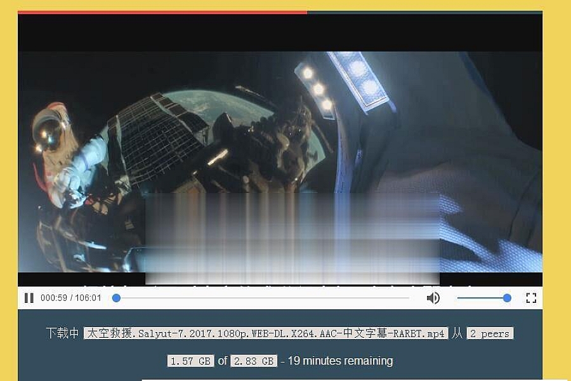Viewport: 571px width, 381px height.
Task: Pause the video with the pause icon
Action: pyautogui.click(x=29, y=298)
